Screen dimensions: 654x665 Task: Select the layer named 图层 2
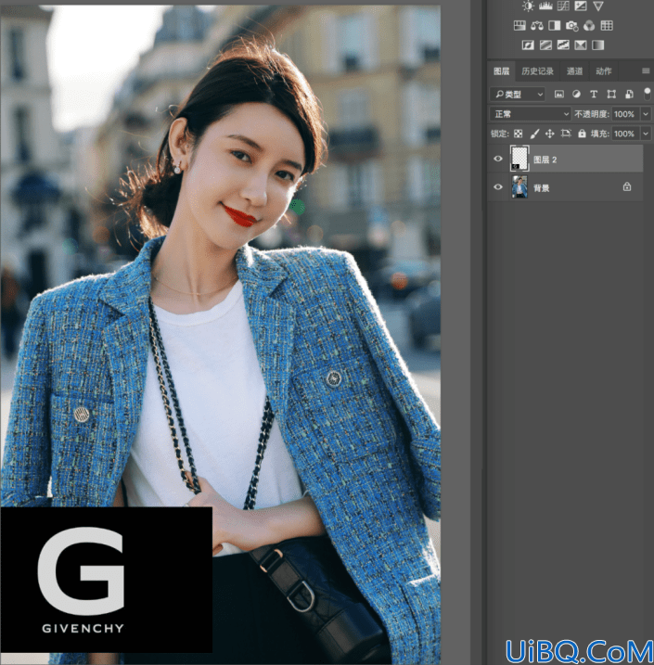545,160
